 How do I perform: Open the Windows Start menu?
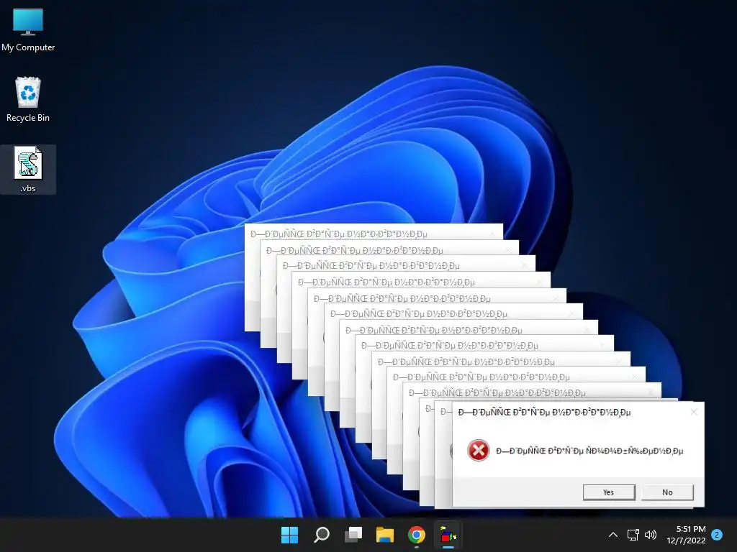[289, 535]
